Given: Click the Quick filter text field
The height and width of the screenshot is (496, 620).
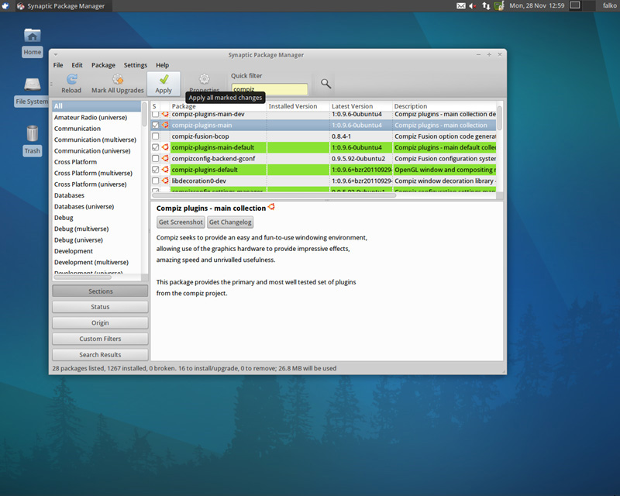Looking at the screenshot, I should (269, 90).
